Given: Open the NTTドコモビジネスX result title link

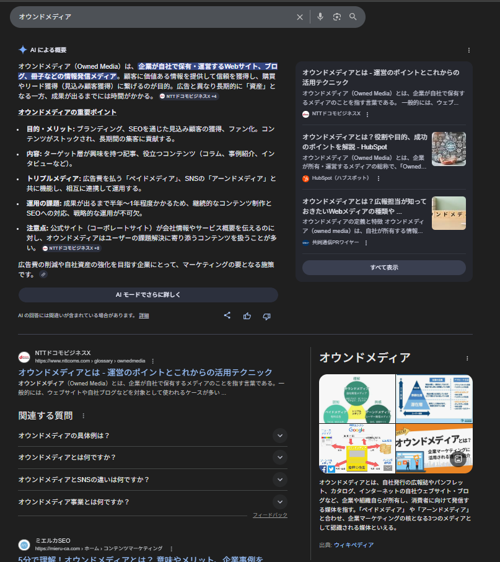Looking at the screenshot, I should coord(145,372).
